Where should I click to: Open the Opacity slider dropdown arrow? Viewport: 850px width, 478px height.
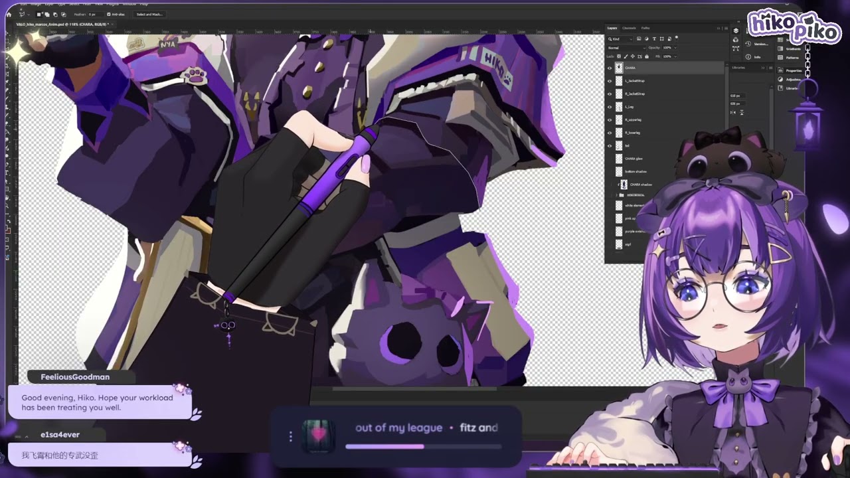click(675, 48)
